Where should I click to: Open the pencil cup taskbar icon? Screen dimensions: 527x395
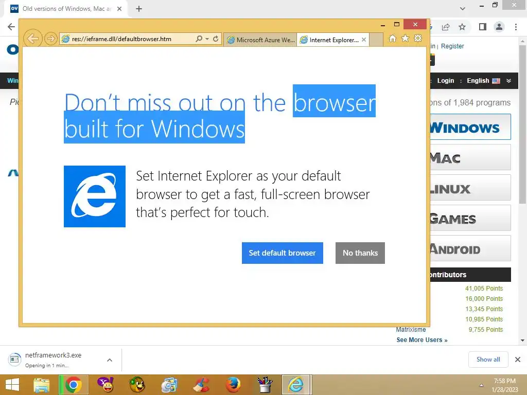tap(265, 385)
